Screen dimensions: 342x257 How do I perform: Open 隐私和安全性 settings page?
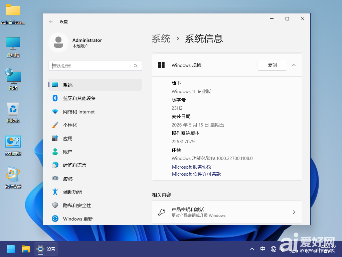coord(95,205)
